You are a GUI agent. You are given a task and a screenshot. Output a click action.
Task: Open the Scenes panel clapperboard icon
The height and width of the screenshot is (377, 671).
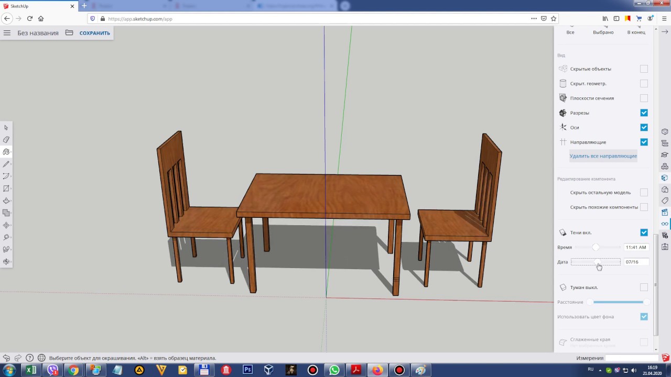point(665,213)
